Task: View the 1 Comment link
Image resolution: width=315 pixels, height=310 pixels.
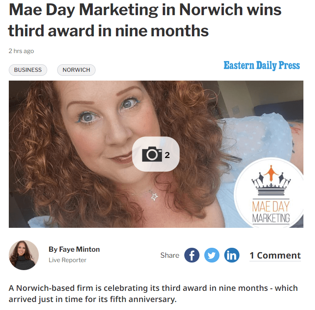Action: [x=275, y=255]
